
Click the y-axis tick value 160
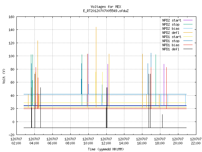click(11, 17)
